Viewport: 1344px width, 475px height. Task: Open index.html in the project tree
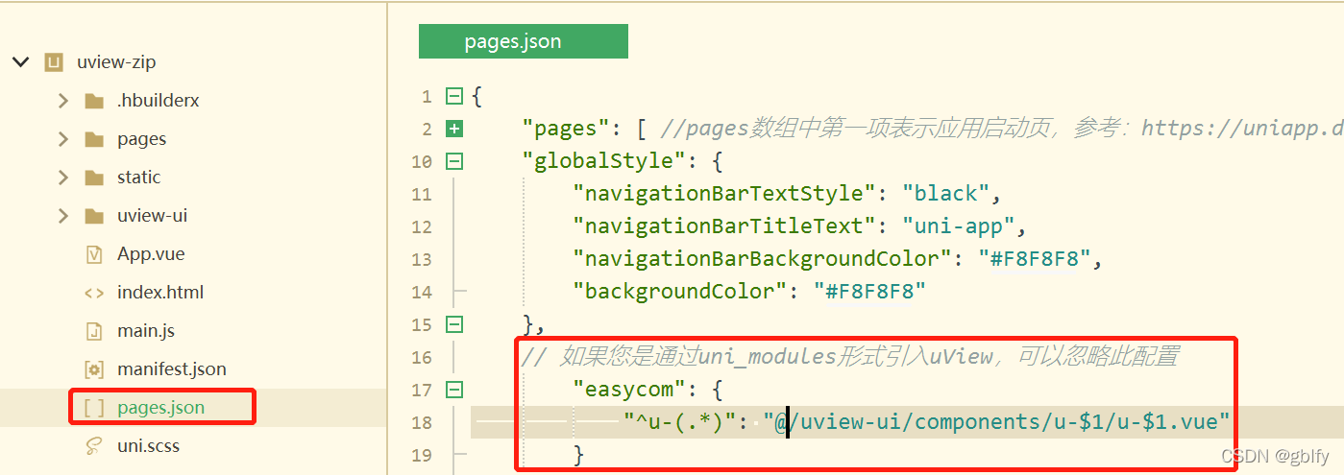[160, 293]
